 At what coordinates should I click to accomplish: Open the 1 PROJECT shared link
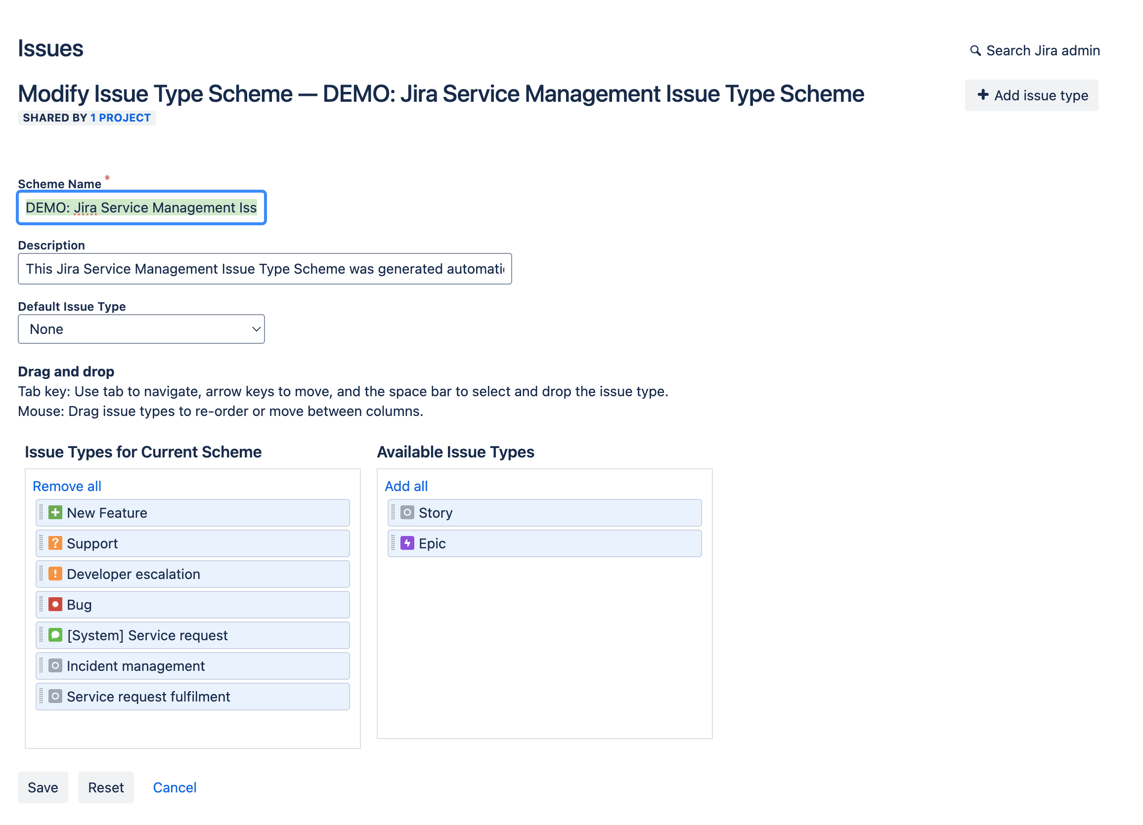coord(121,118)
